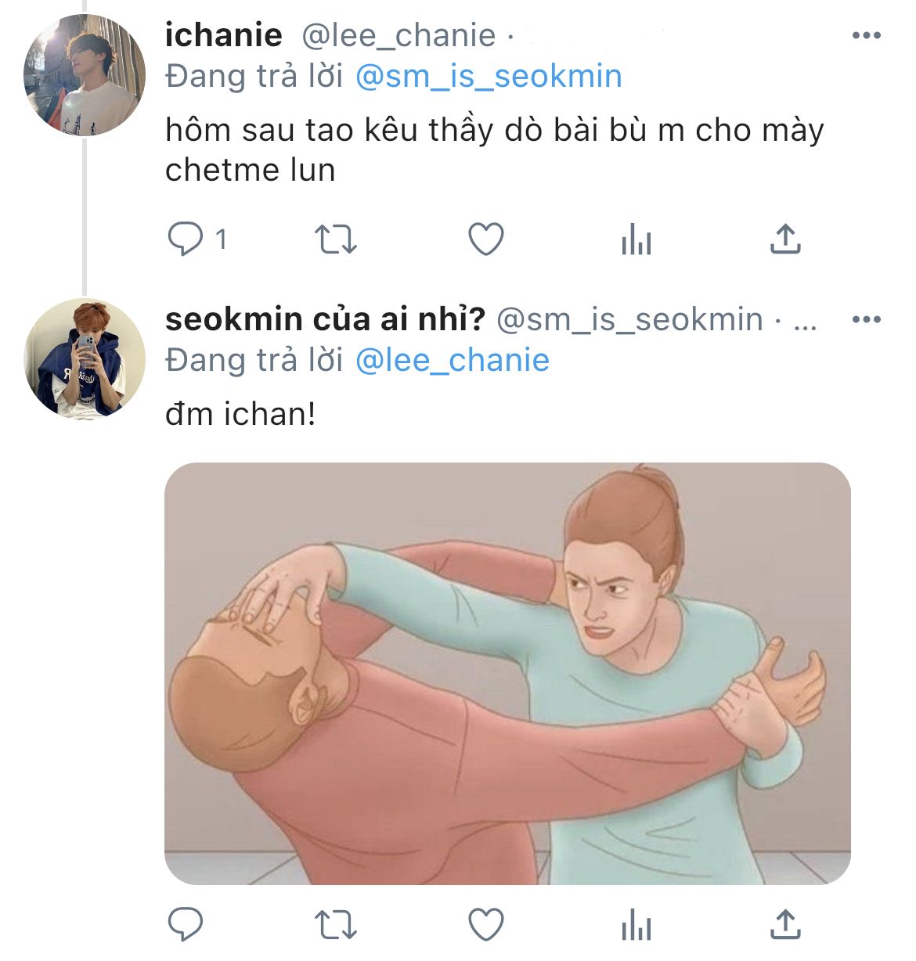This screenshot has width=916, height=961.
Task: Reply to seokmin's "đm ichan!" tweet
Action: (x=186, y=925)
